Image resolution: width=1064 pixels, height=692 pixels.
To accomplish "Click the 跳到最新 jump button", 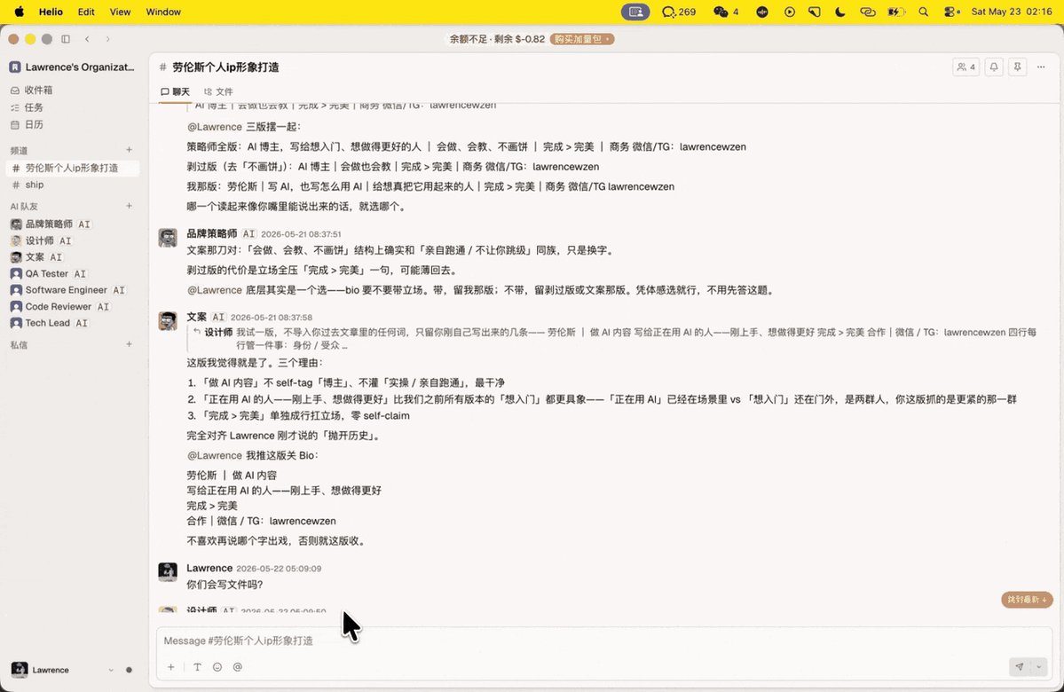I will [1027, 600].
